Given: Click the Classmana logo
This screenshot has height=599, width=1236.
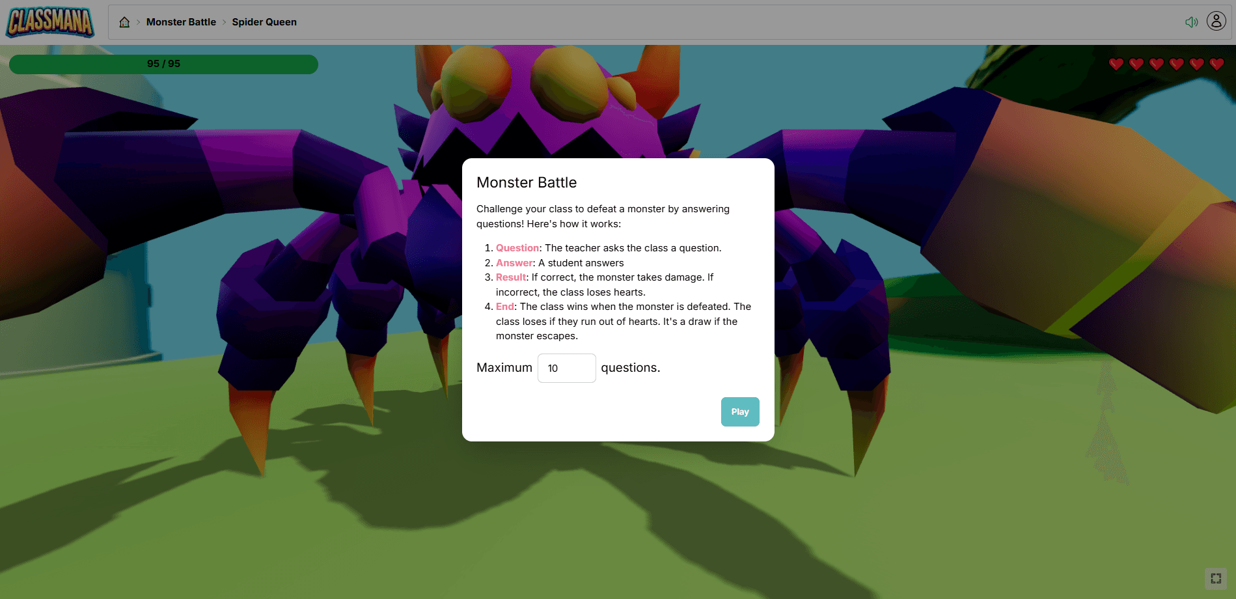Looking at the screenshot, I should click(x=50, y=22).
